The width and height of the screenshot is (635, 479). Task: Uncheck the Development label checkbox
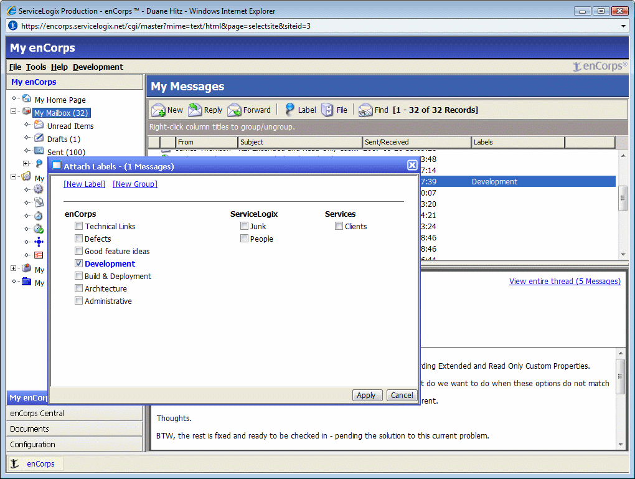(79, 263)
